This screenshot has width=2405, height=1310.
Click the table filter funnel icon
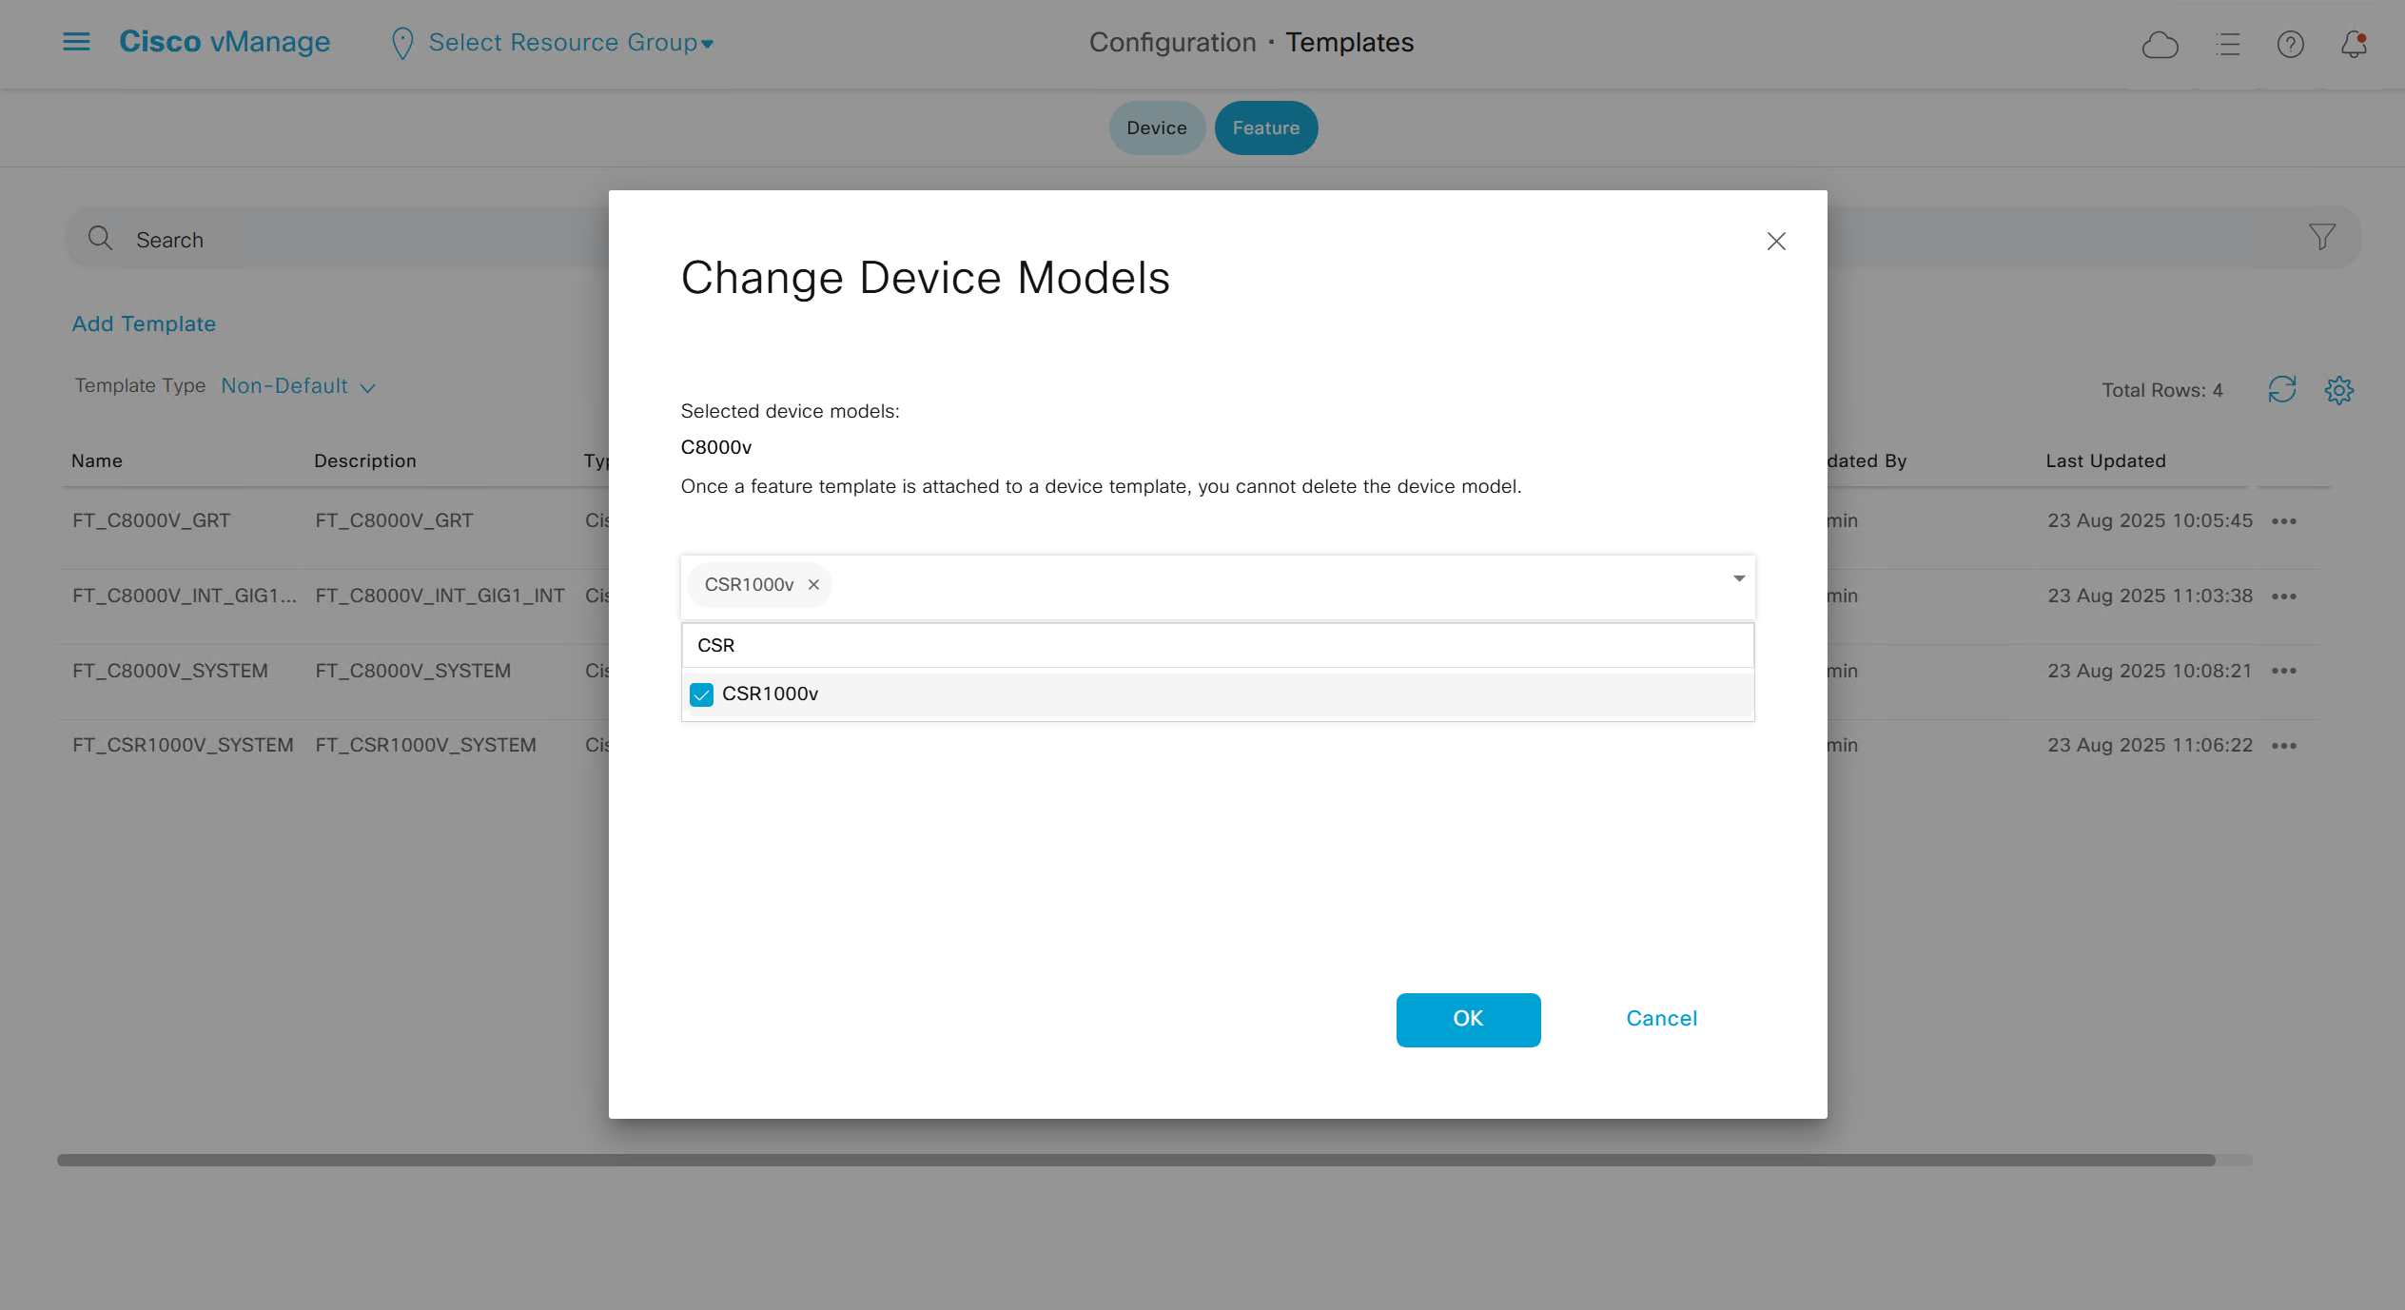click(2321, 237)
